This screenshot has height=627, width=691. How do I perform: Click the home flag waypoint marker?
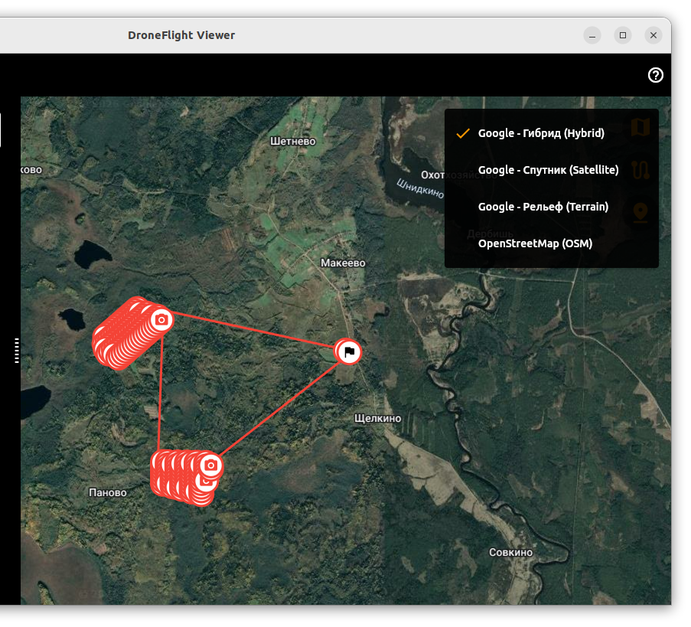[348, 352]
